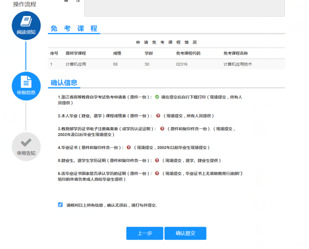Click the course code 02316 cell
309x249 pixels.
coord(182,64)
